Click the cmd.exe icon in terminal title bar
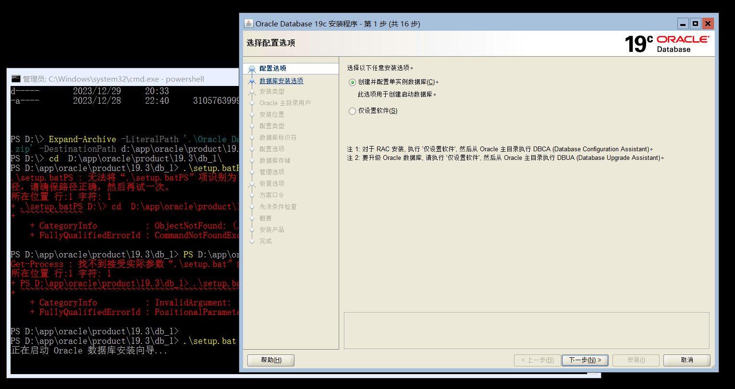This screenshot has height=389, width=735. (17, 77)
